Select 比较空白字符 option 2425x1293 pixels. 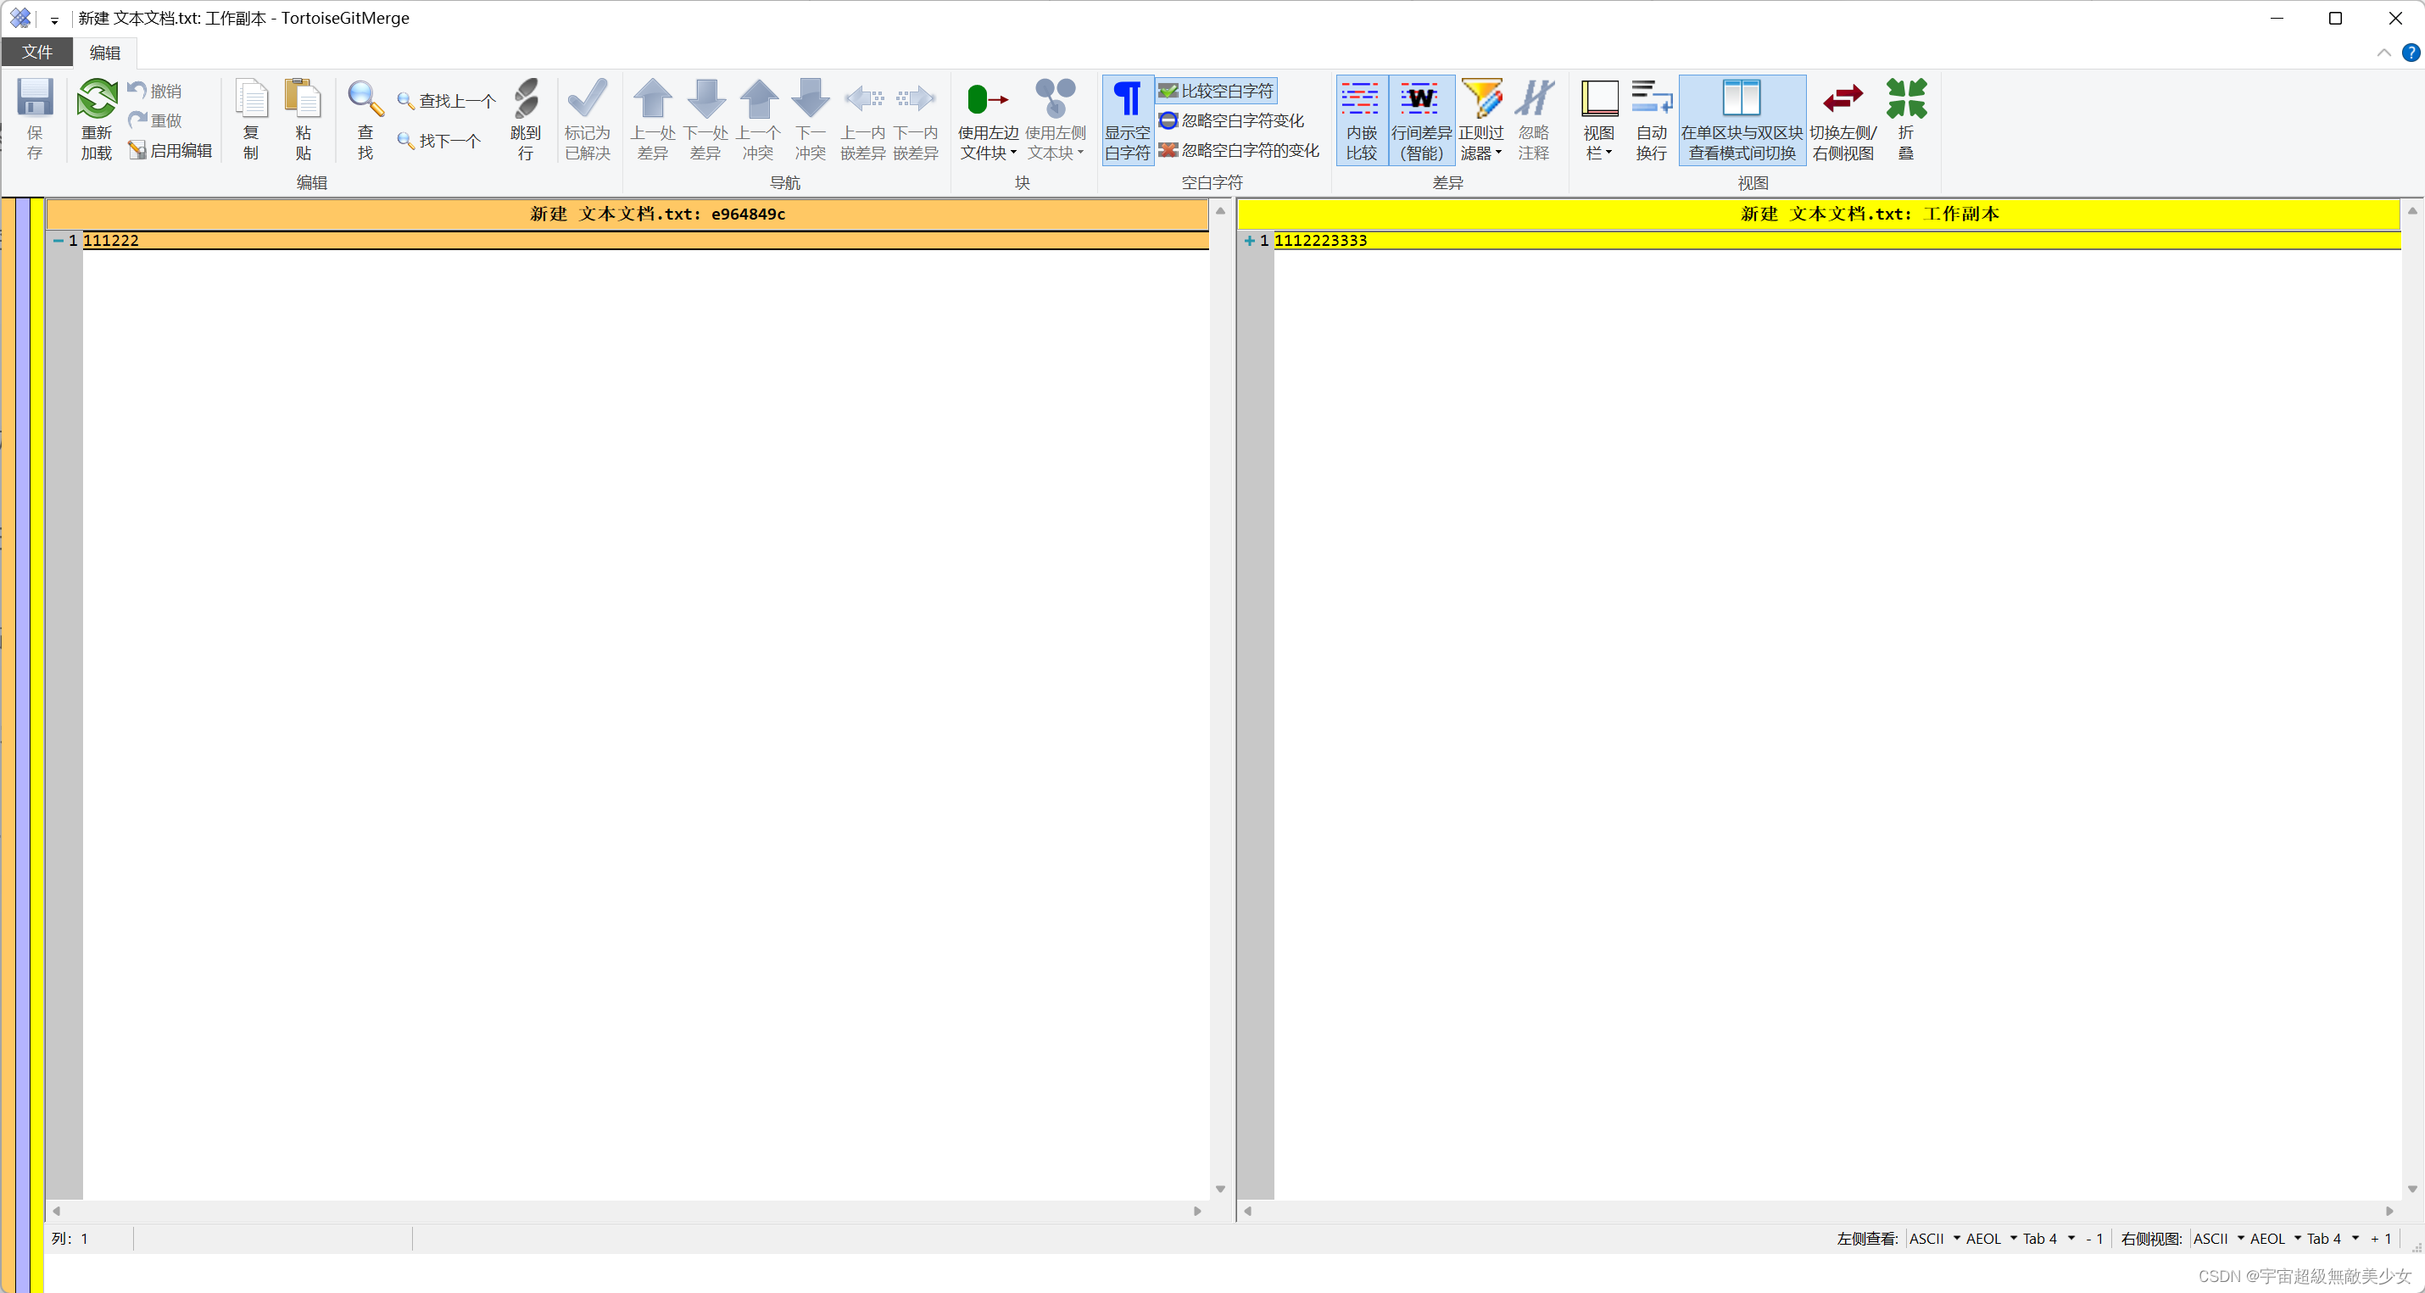click(1216, 92)
